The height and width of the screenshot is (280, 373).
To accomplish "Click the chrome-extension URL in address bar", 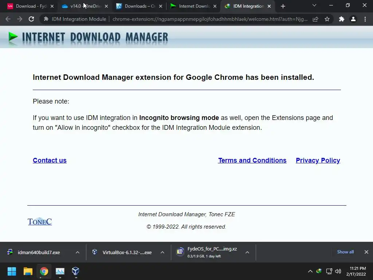I will tap(210, 19).
